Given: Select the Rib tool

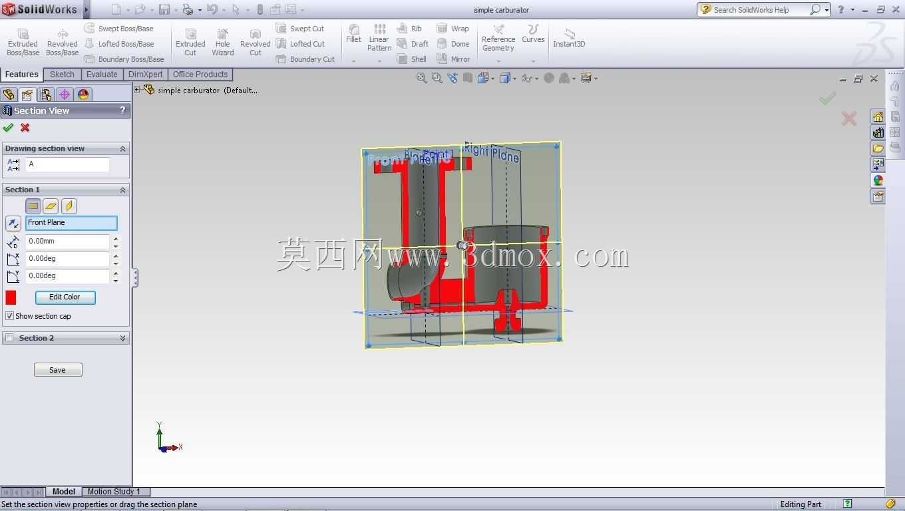Looking at the screenshot, I should 409,29.
